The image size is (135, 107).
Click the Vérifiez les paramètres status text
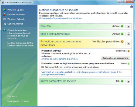106,42
